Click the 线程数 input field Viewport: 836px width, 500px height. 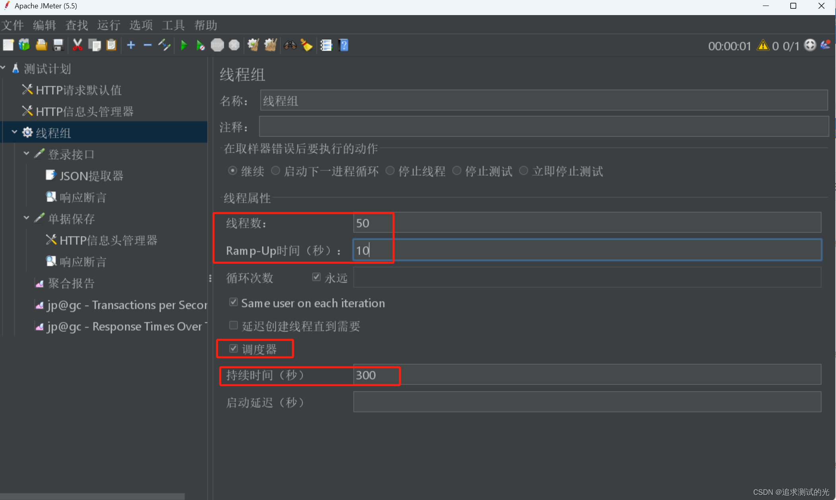click(587, 223)
